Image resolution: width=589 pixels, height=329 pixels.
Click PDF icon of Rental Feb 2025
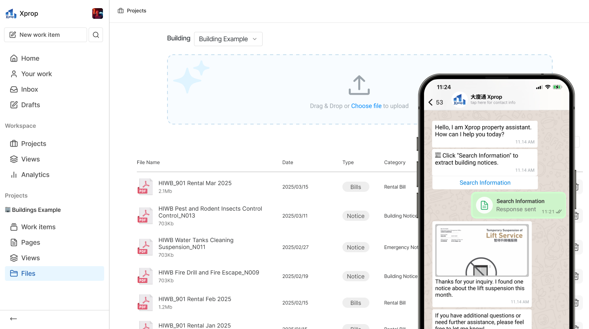(x=145, y=302)
